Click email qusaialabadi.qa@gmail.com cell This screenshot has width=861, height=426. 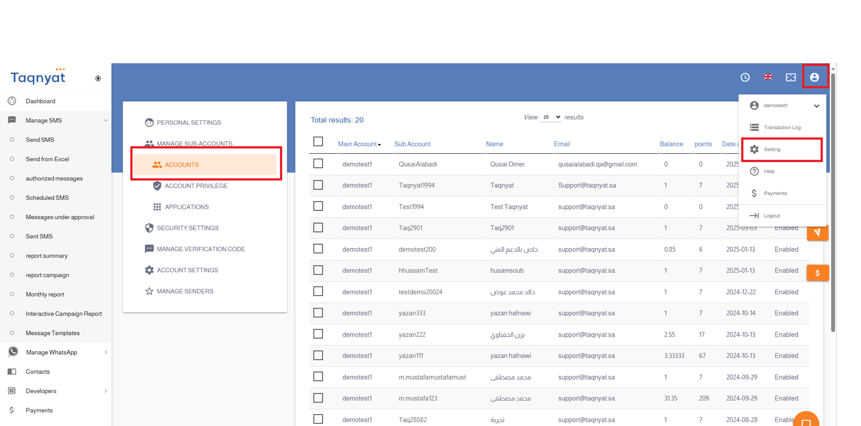click(598, 164)
